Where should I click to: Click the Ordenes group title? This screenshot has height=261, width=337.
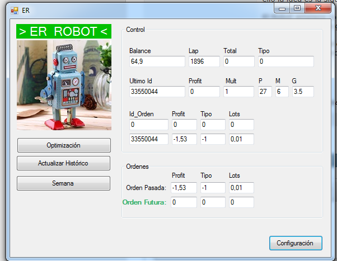tap(137, 167)
